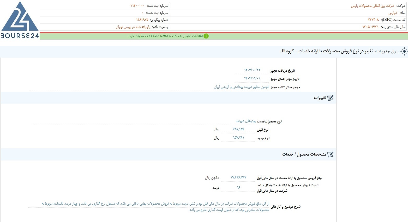Screen dimensions: 408x222
Task: Click the prior-year sales amount ۲۷,۴۲۸,۷۲۲
Action: pyautogui.click(x=238, y=177)
